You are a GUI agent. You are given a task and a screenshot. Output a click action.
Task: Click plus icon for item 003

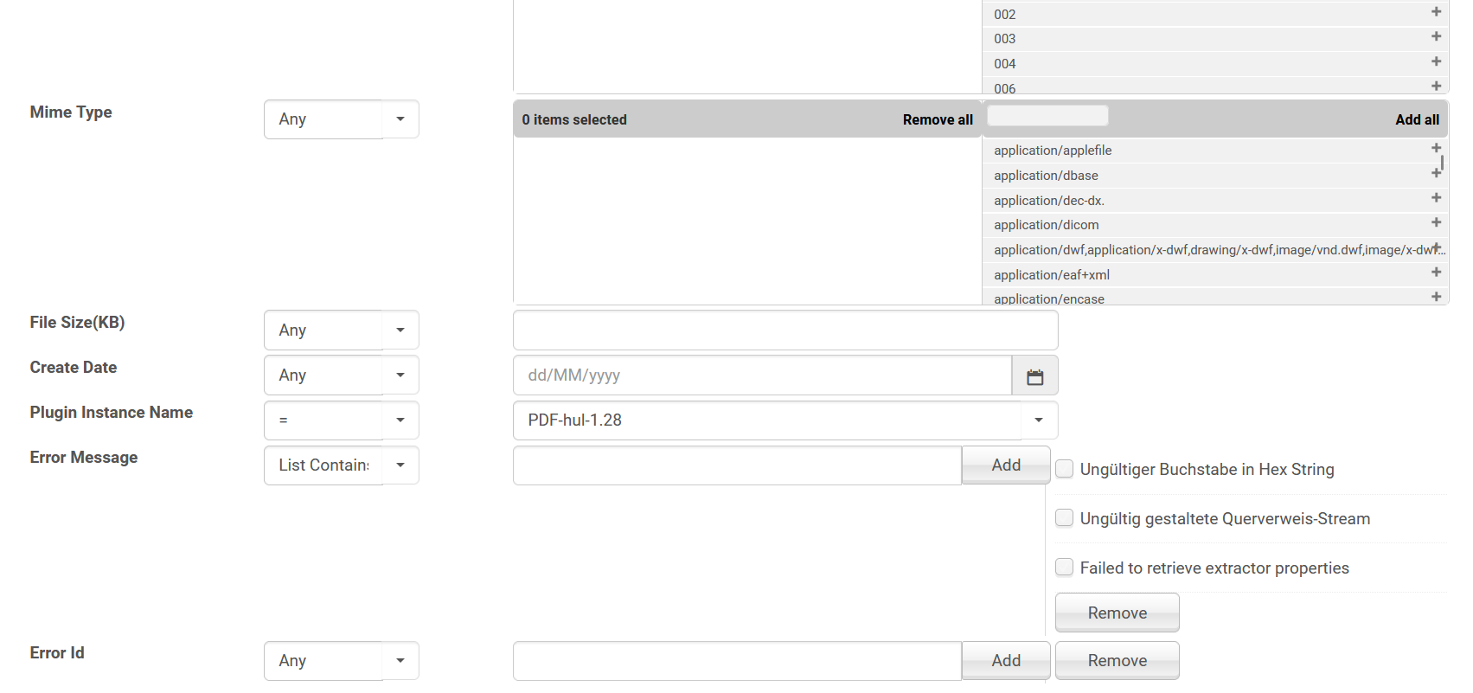1436,36
